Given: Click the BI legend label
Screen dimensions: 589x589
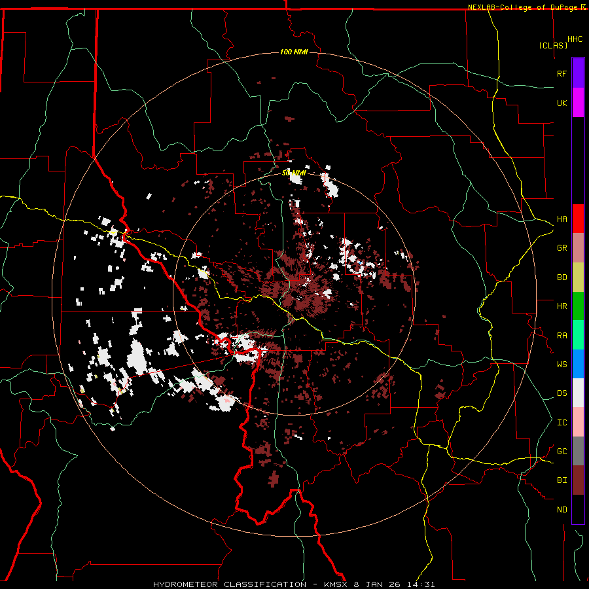Looking at the screenshot, I should point(562,480).
